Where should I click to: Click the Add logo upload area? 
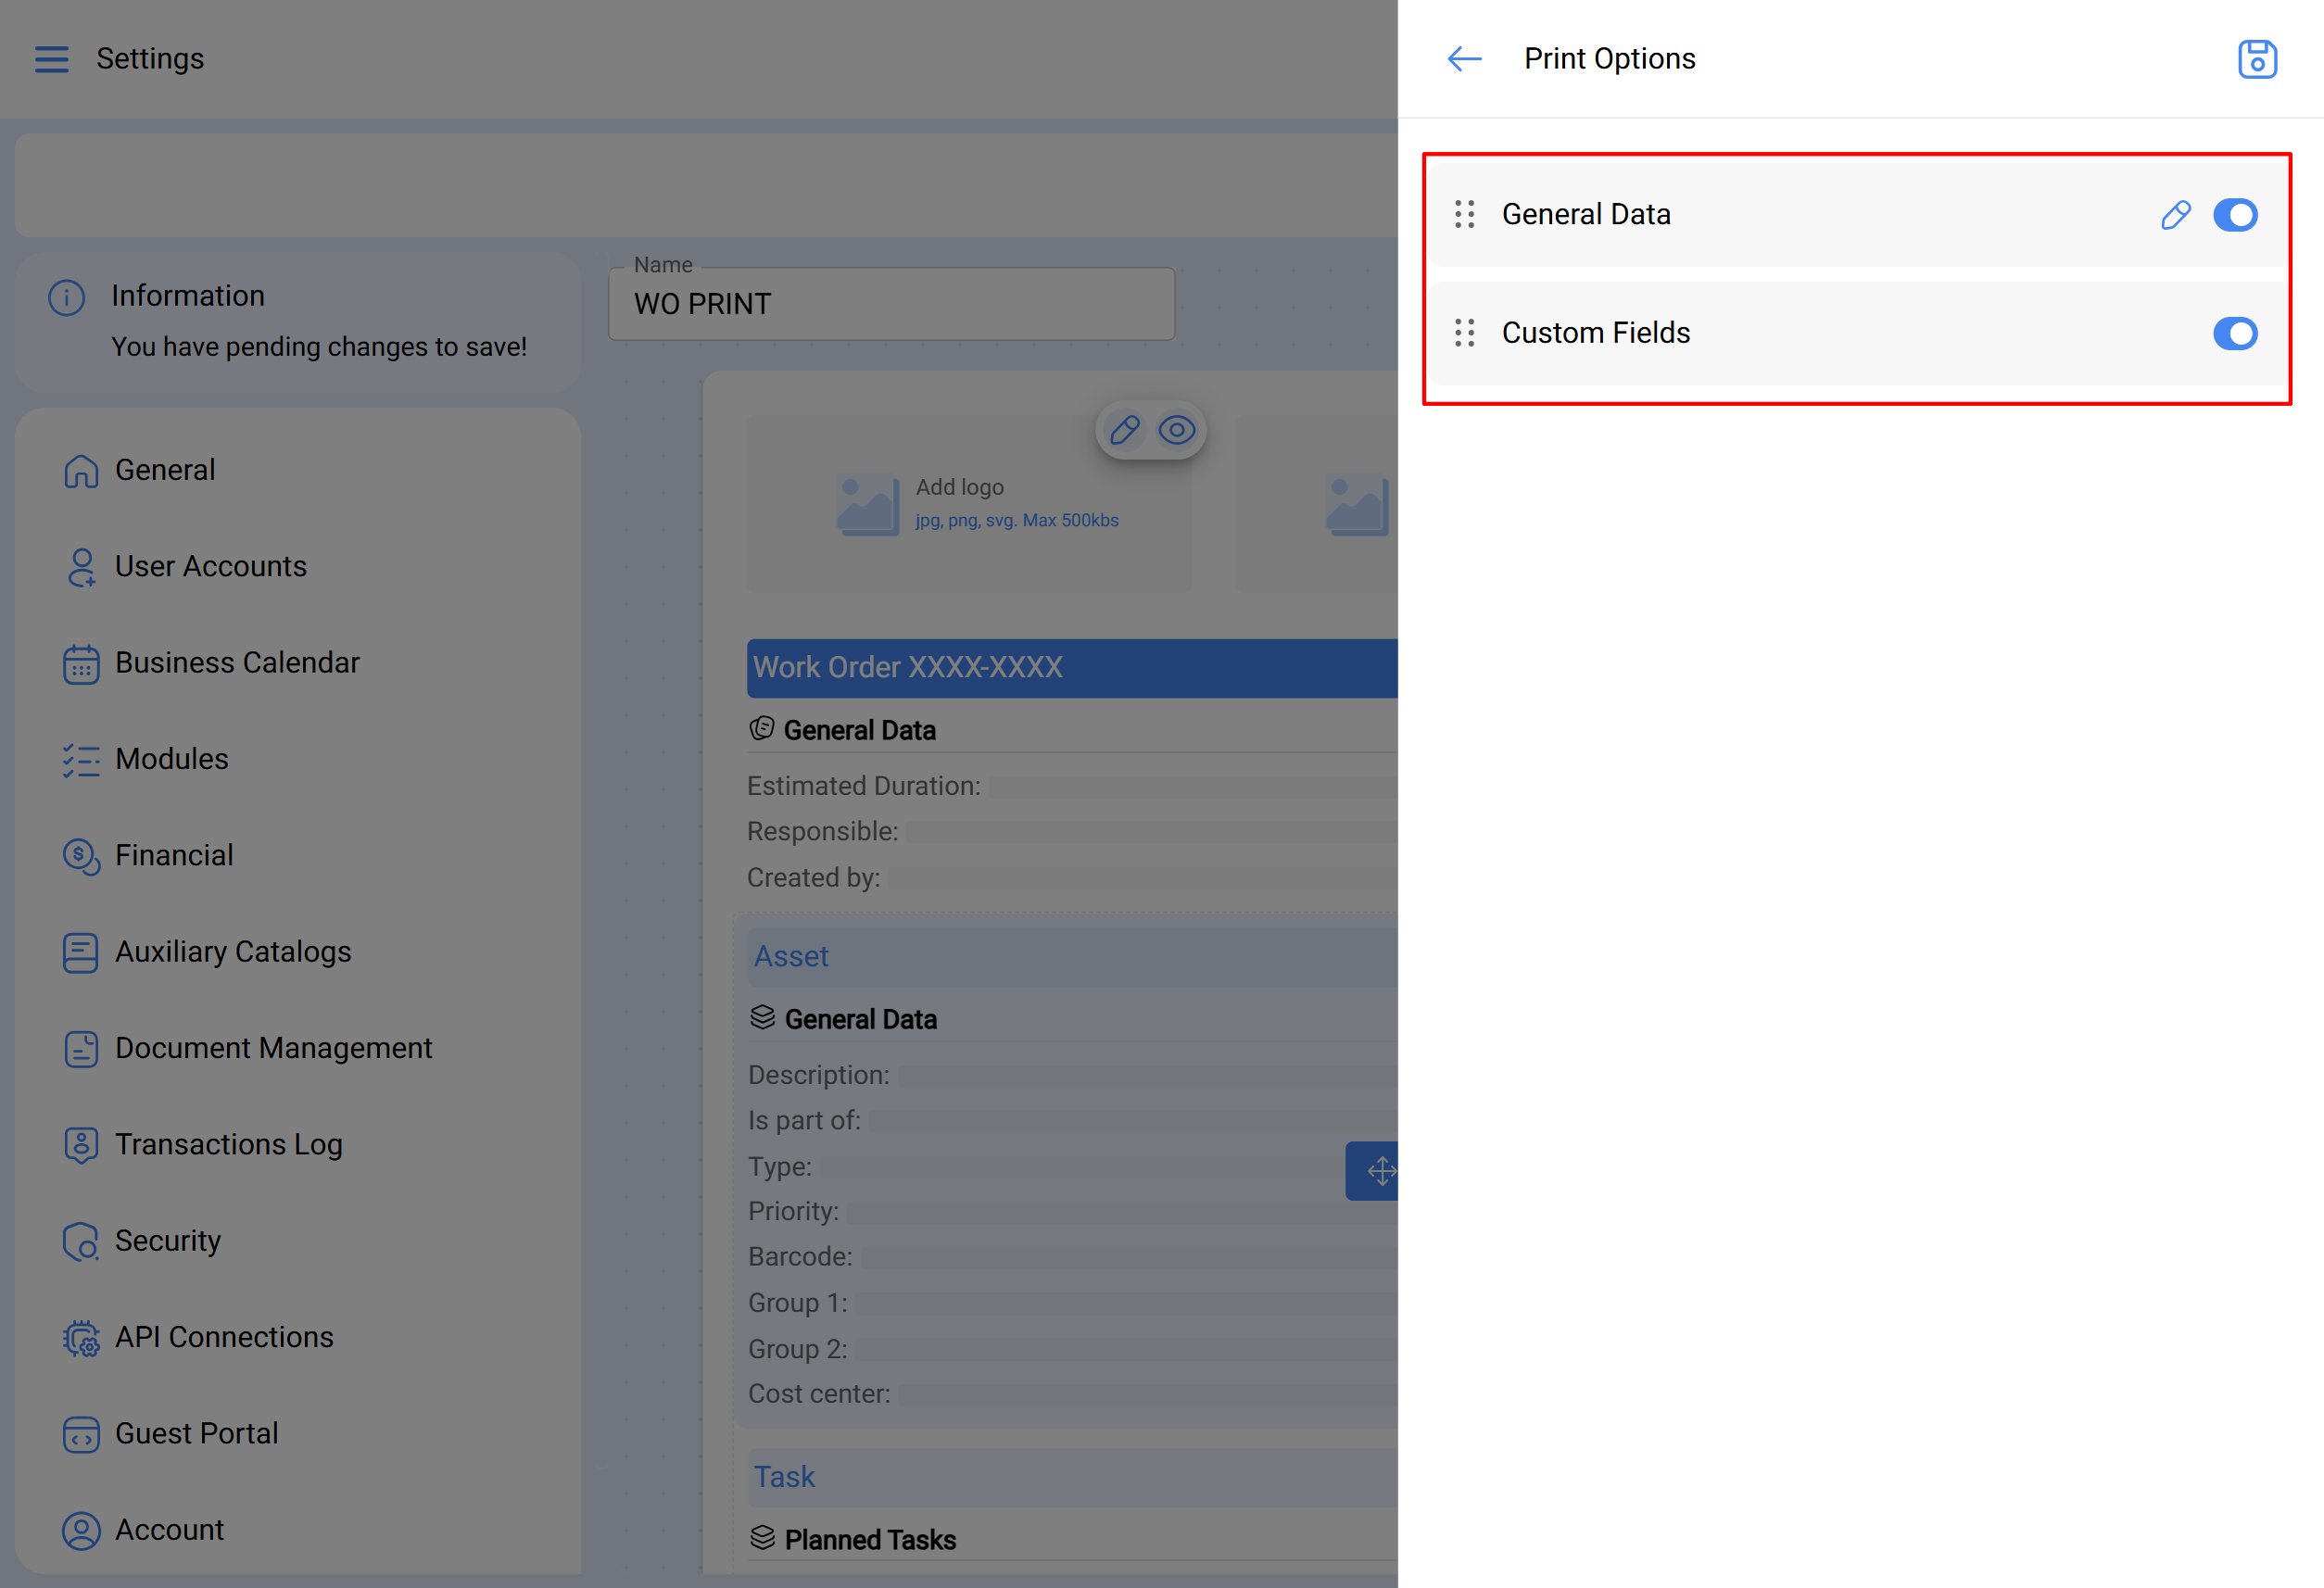click(x=968, y=503)
